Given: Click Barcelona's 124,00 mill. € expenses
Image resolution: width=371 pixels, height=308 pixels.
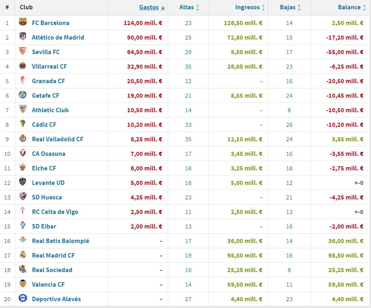Looking at the screenshot, I should [143, 23].
